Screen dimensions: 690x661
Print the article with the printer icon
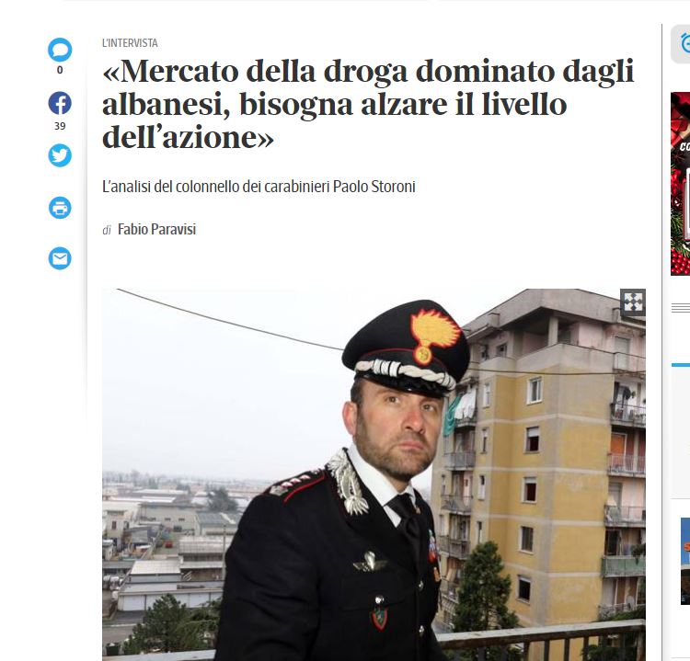pos(60,208)
